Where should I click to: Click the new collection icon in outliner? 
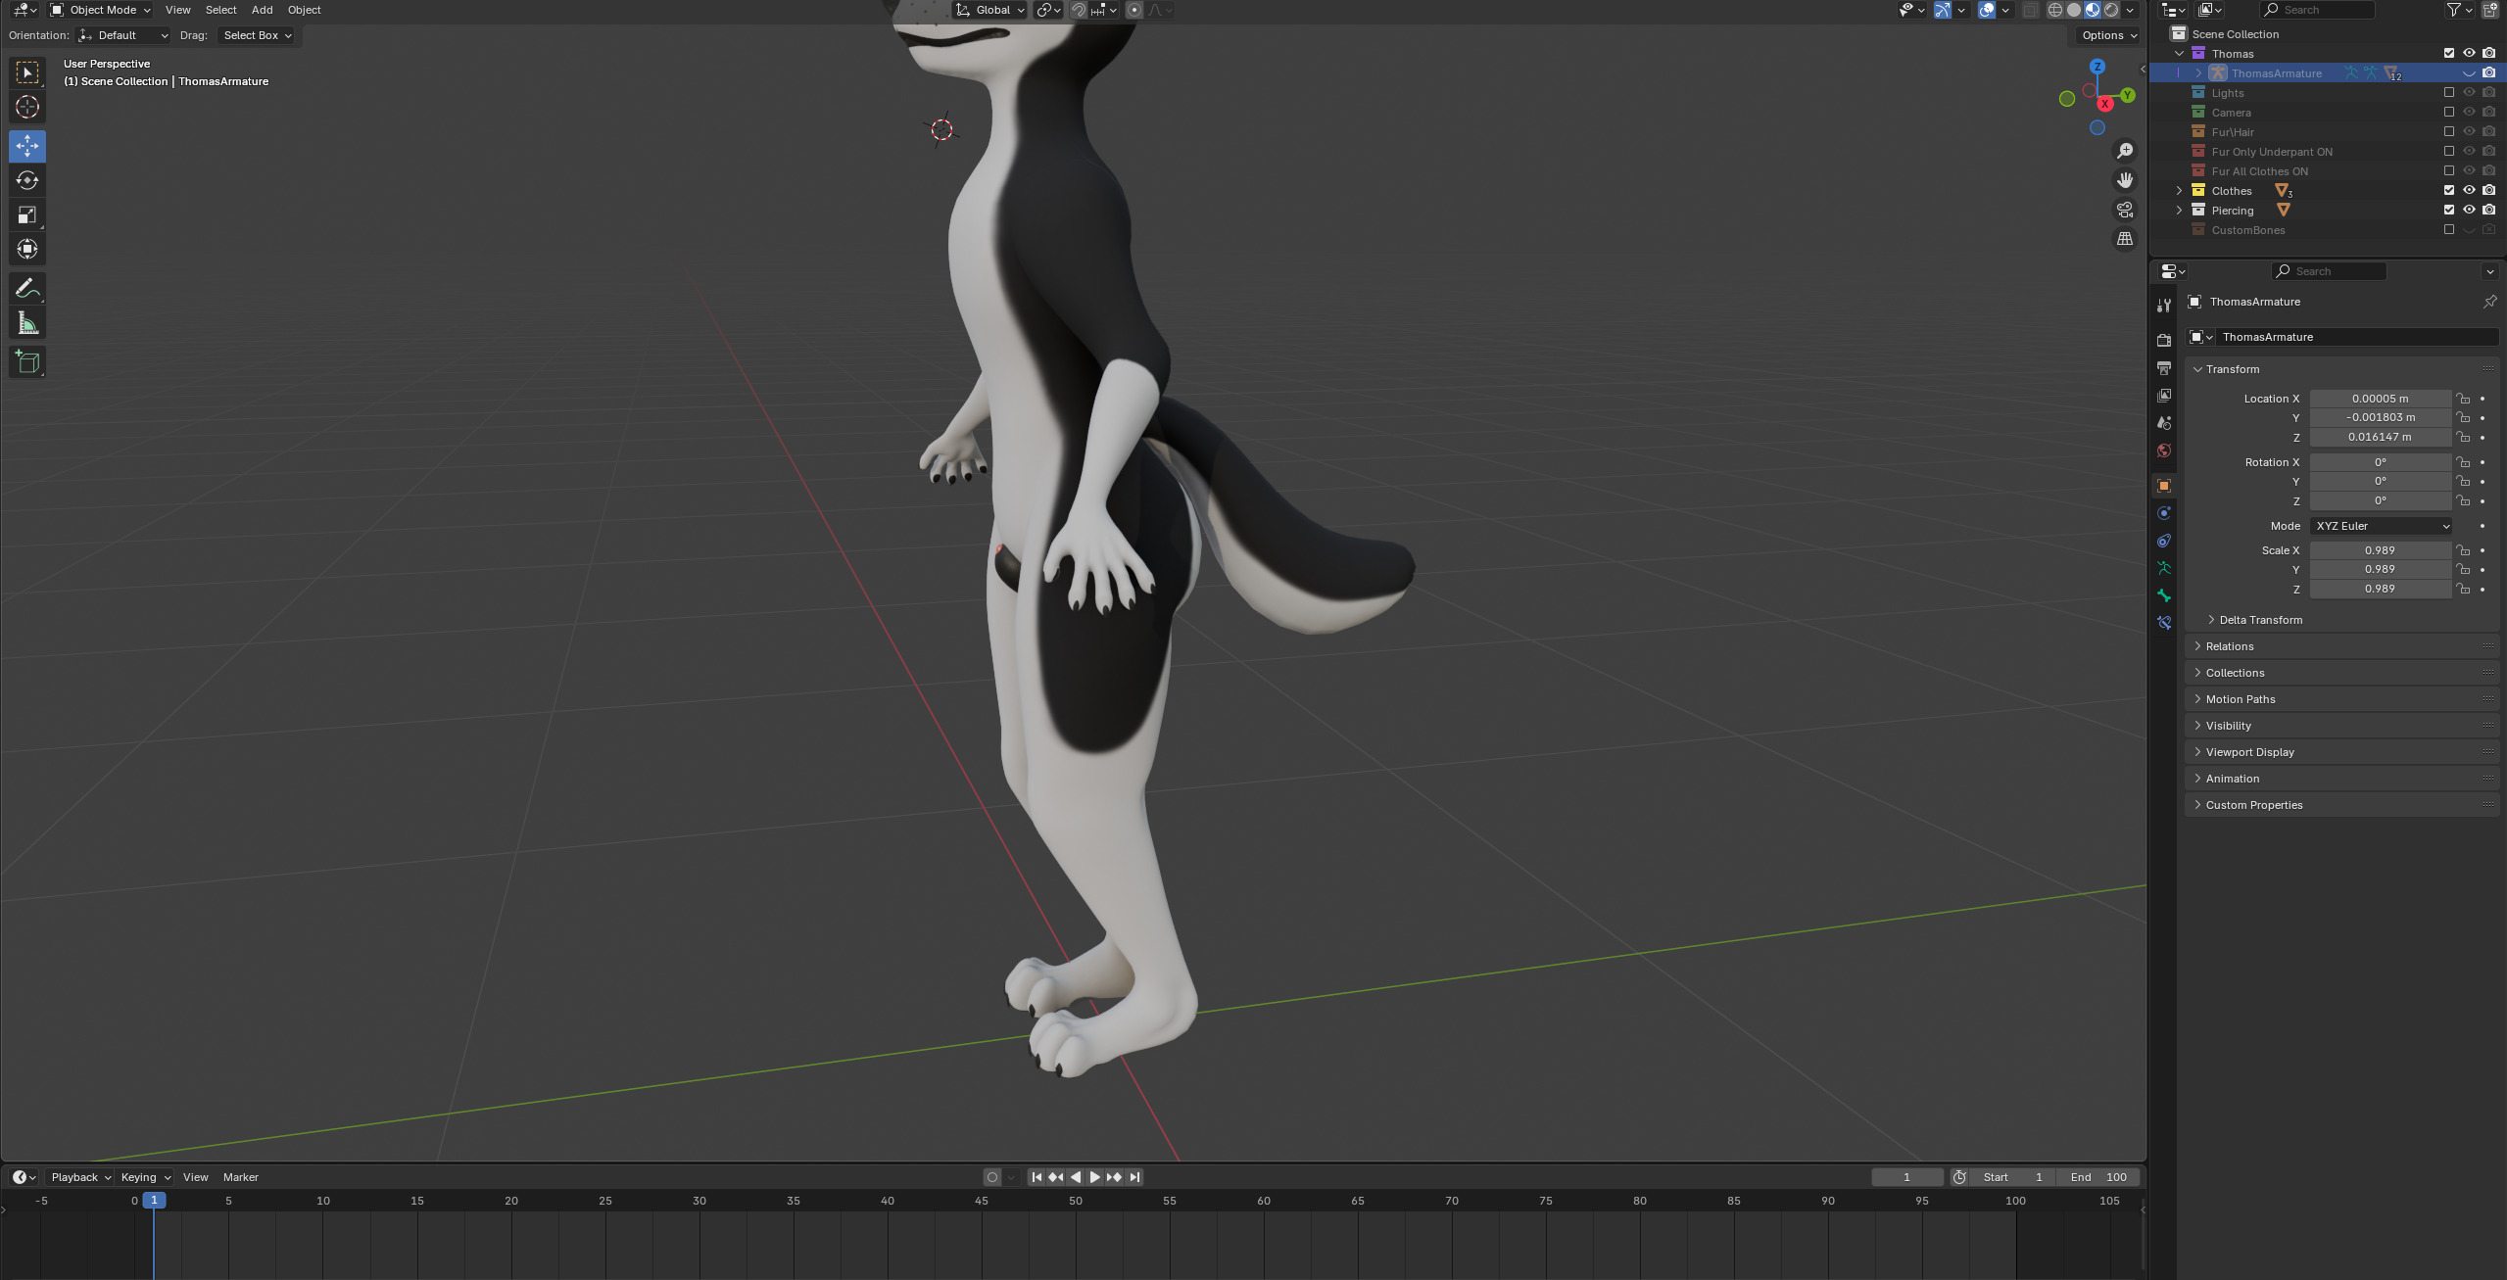[x=2489, y=10]
